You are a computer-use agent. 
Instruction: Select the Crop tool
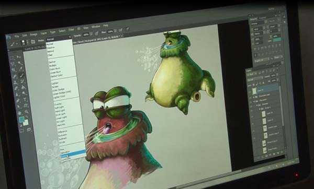click(14, 70)
